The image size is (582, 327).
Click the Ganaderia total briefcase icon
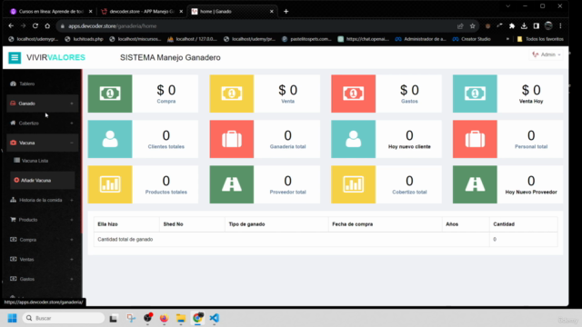[x=232, y=139]
